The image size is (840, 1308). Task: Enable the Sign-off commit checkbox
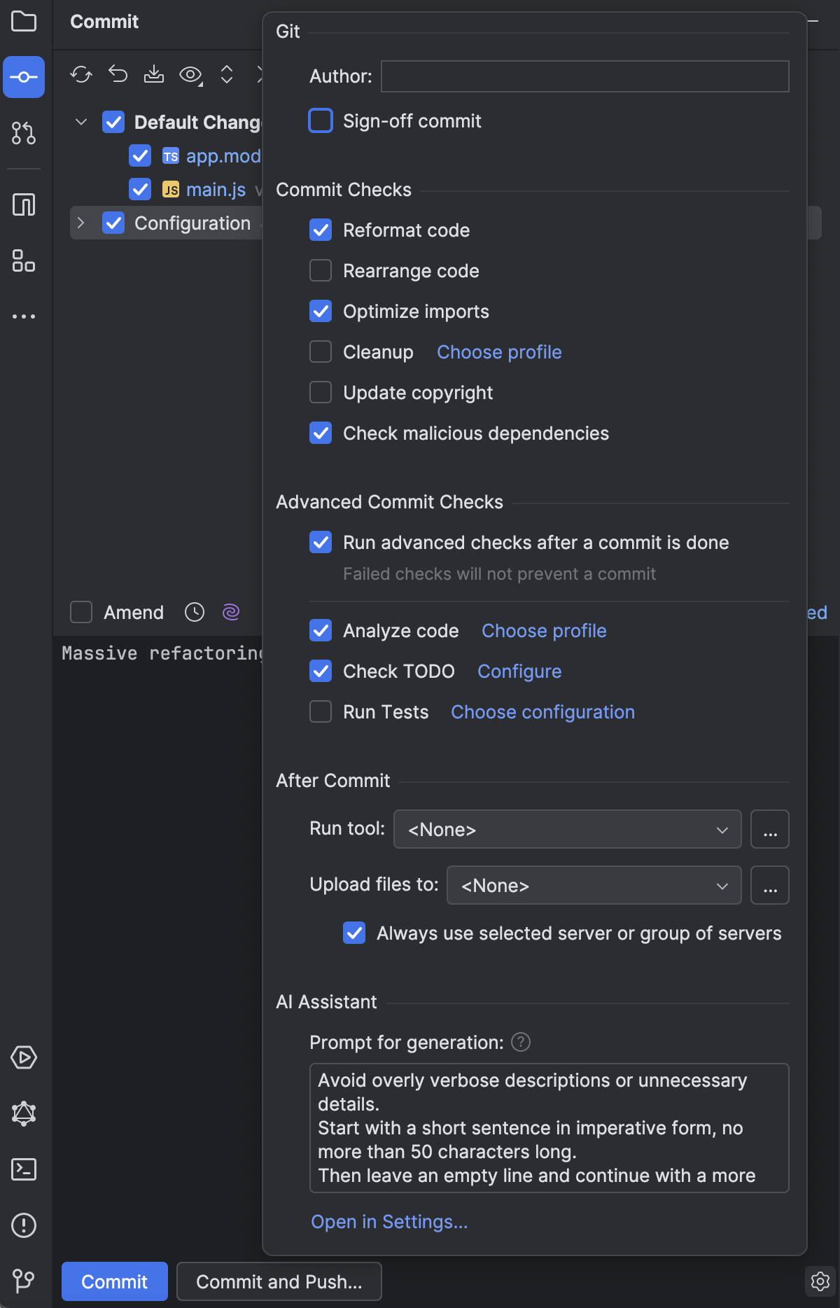[321, 121]
